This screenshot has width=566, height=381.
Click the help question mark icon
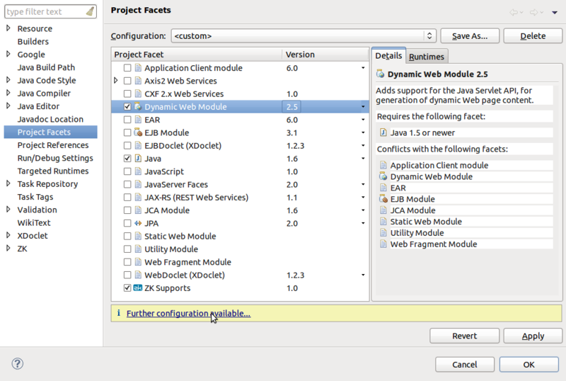(x=17, y=363)
